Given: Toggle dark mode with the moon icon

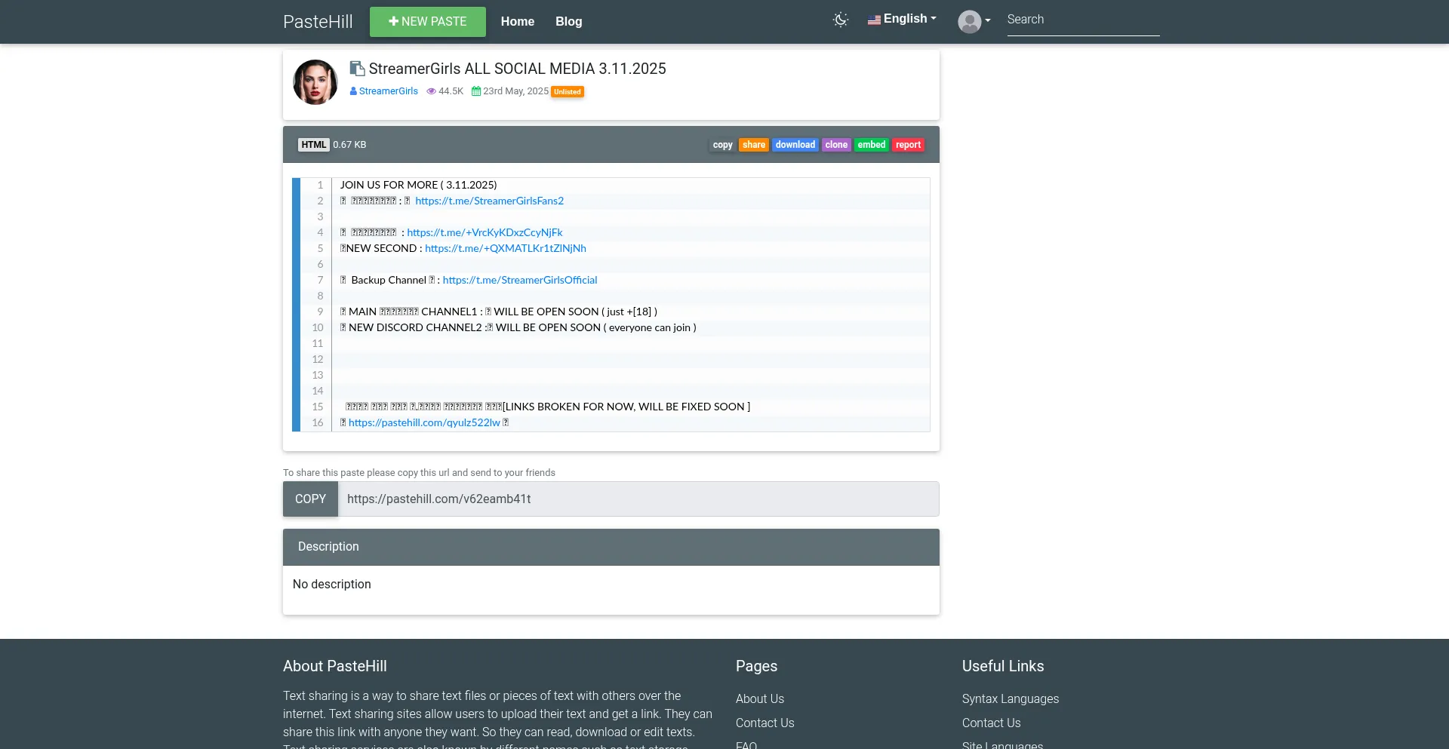Looking at the screenshot, I should click(840, 20).
